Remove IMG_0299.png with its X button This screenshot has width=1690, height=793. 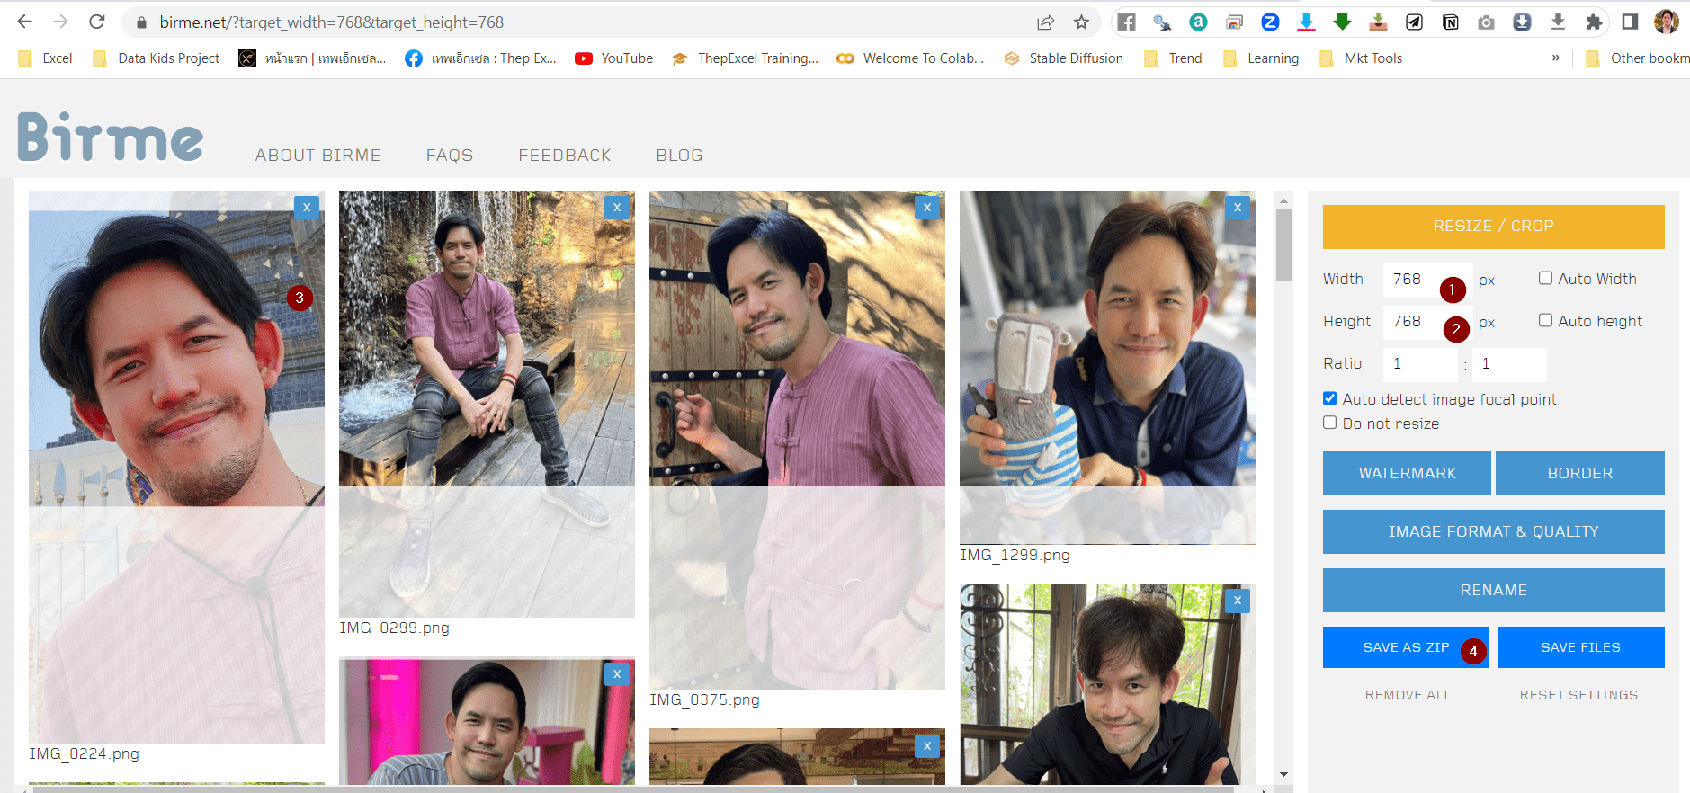617,207
